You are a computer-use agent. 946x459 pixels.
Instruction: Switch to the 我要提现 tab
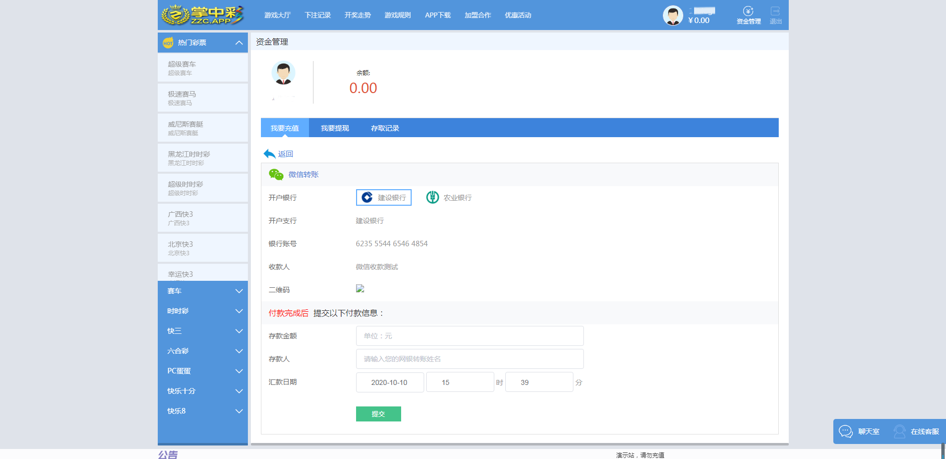point(335,128)
